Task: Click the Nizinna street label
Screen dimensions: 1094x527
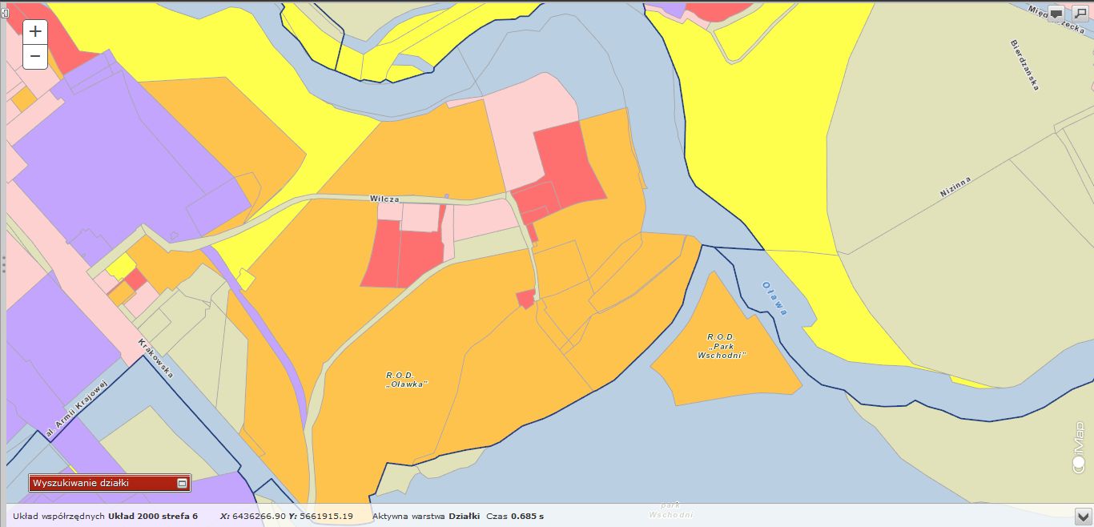Action: pyautogui.click(x=955, y=187)
